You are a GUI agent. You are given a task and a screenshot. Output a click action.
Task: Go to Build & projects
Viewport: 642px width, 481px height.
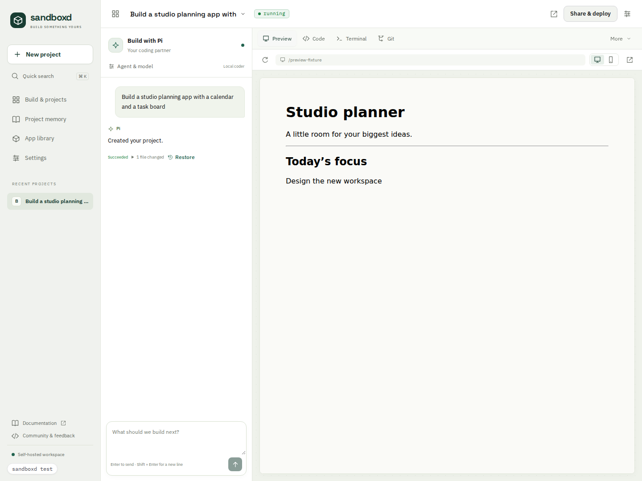[x=50, y=100]
